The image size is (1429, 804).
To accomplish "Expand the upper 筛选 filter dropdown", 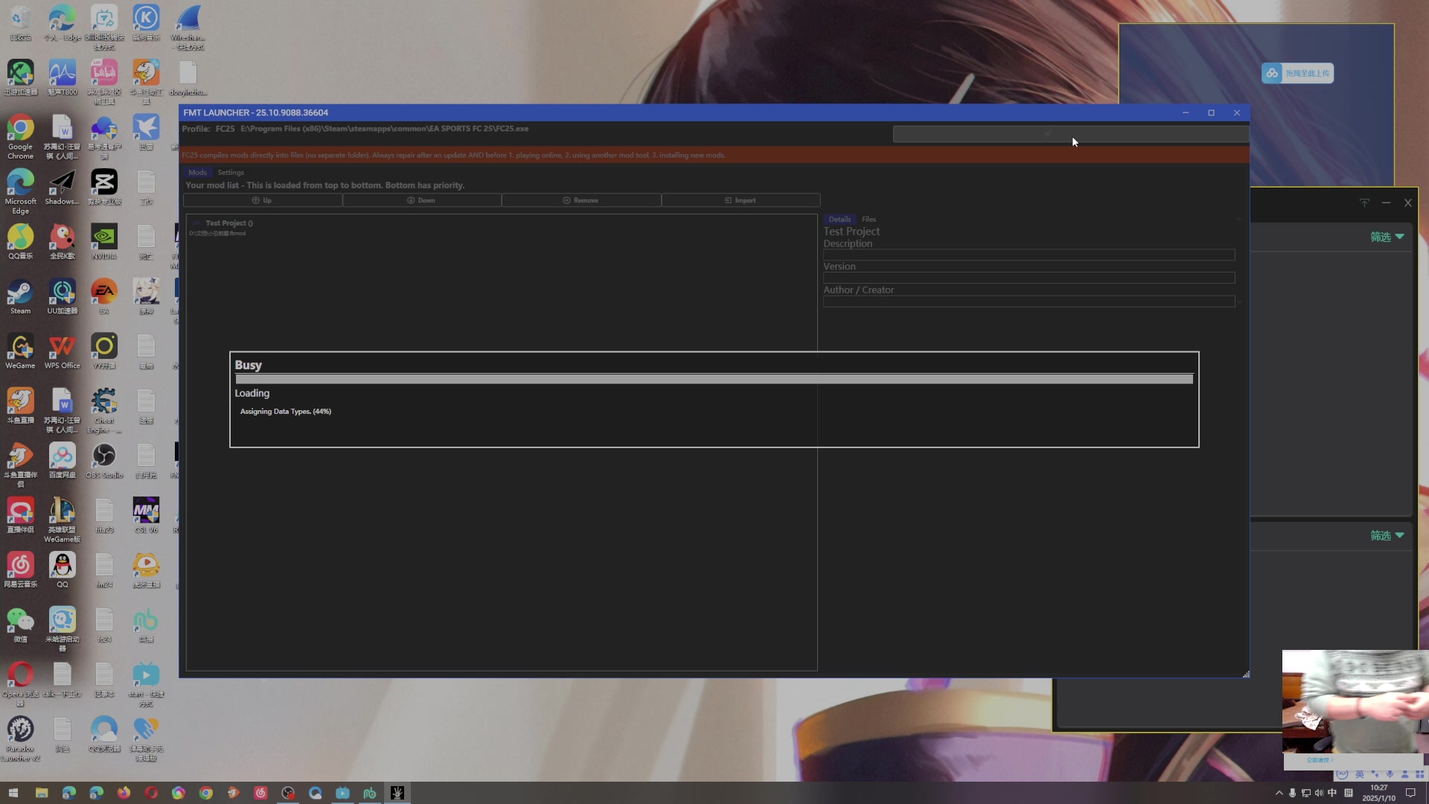I will point(1387,237).
